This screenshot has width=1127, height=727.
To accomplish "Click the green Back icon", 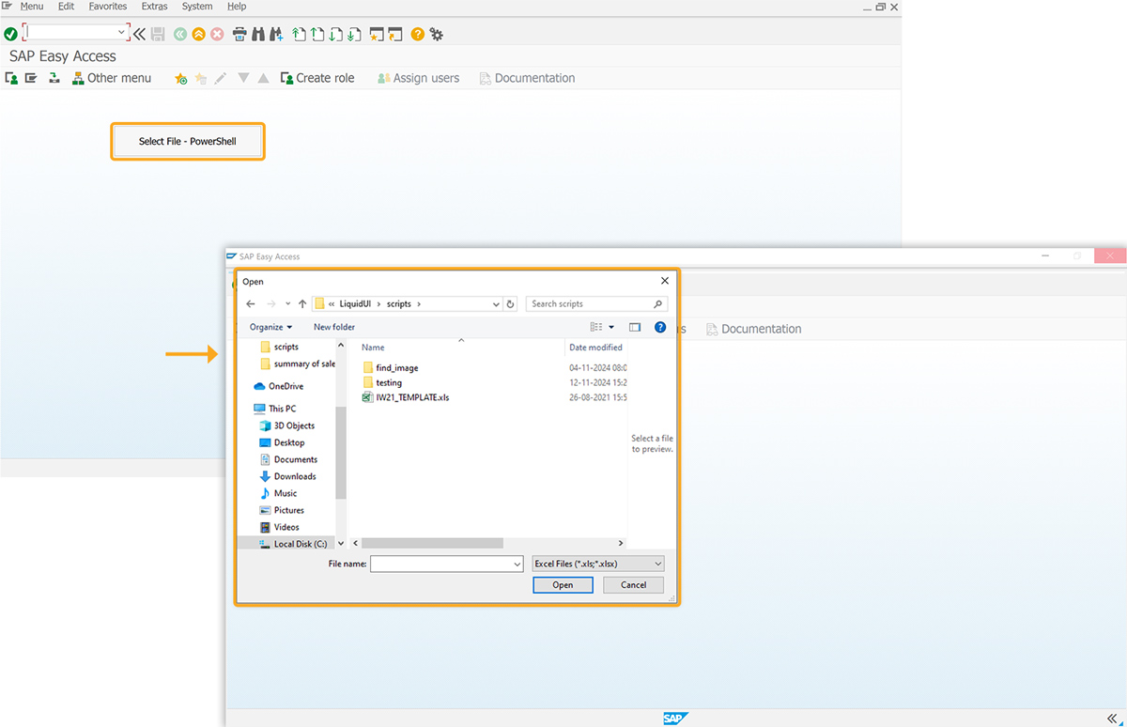I will tap(180, 34).
